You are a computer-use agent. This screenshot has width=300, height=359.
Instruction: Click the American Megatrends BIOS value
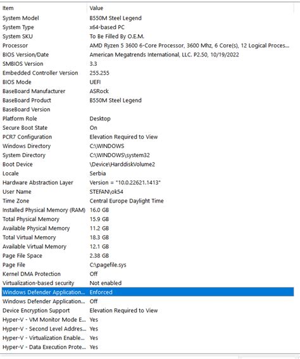(164, 54)
